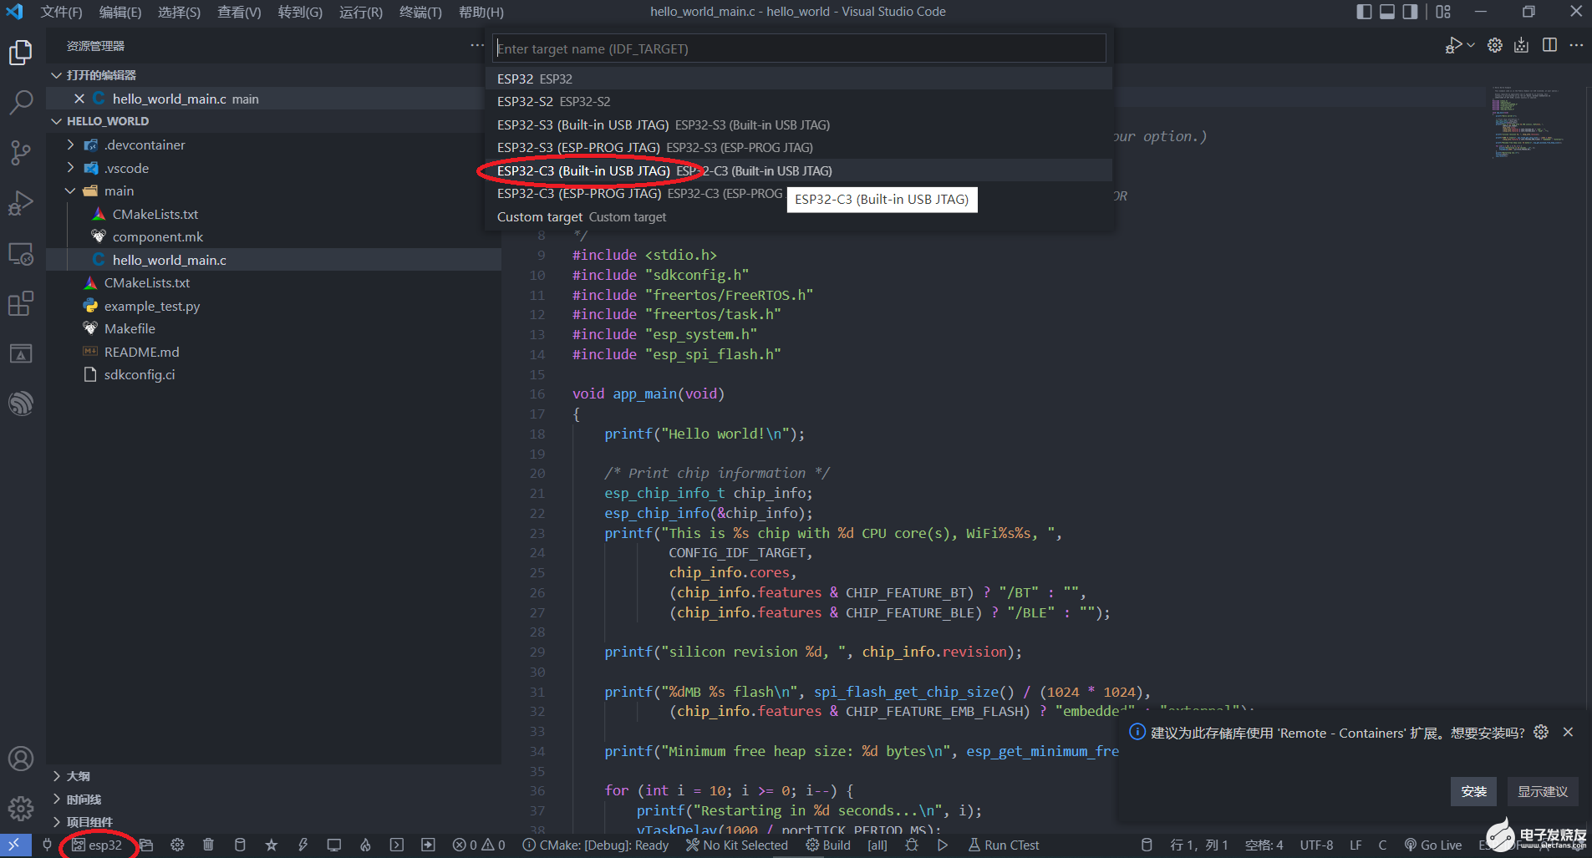
Task: Click the gear icon in editor toolbar
Action: (1495, 45)
